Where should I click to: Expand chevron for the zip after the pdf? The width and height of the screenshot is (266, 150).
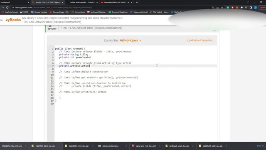pyautogui.click(x=193, y=146)
